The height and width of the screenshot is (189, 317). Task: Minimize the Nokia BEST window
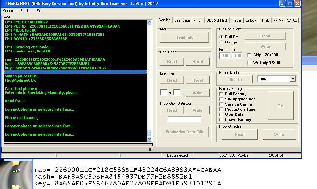(282, 4)
